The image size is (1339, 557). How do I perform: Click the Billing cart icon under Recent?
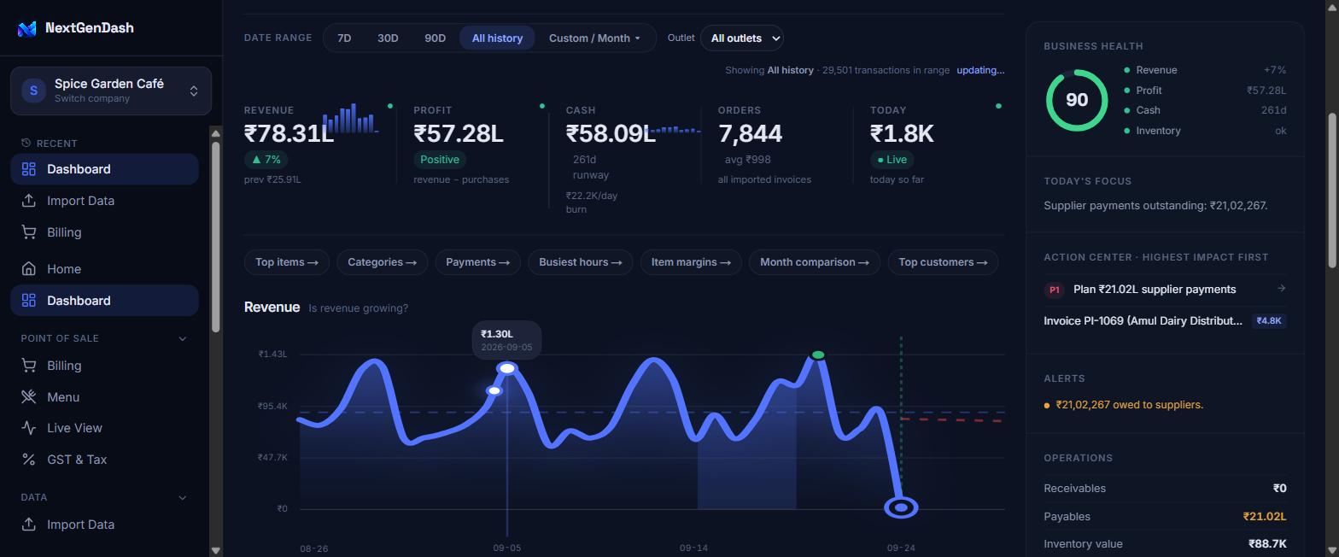point(29,232)
